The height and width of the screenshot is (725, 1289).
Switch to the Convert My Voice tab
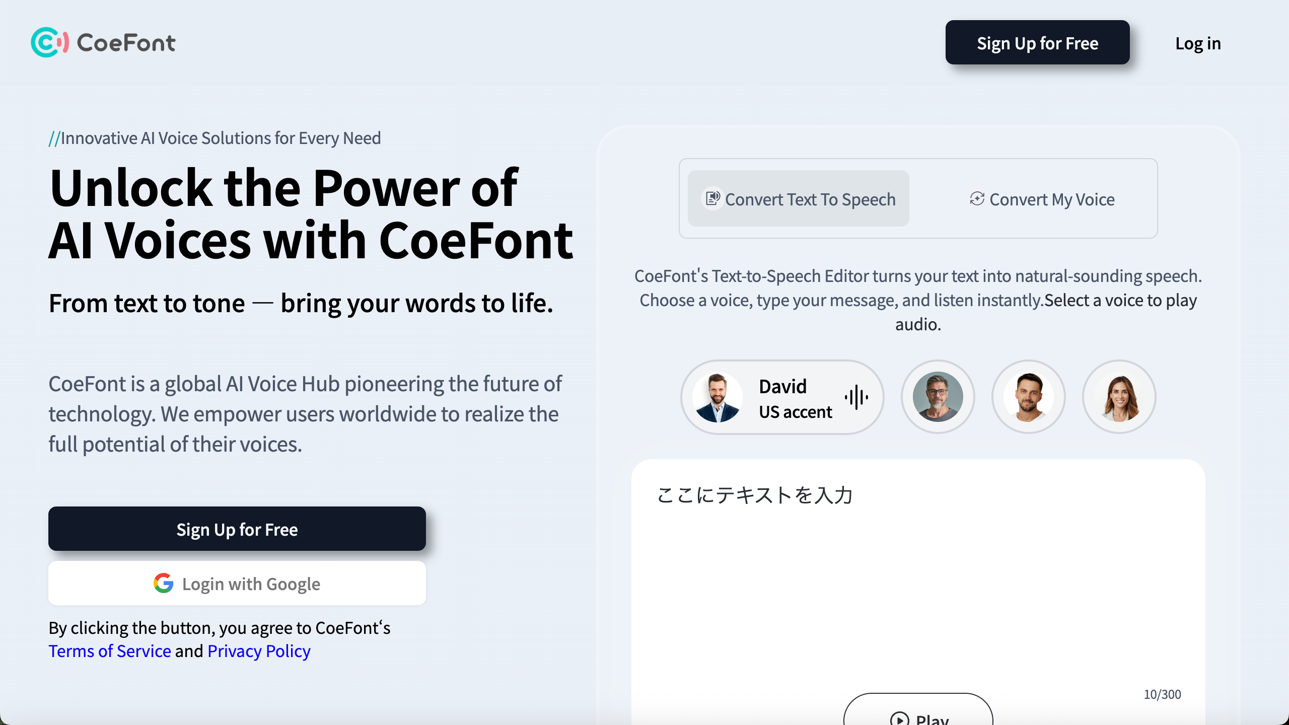tap(1042, 199)
